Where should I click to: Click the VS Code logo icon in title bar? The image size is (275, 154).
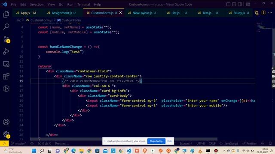[5, 4]
